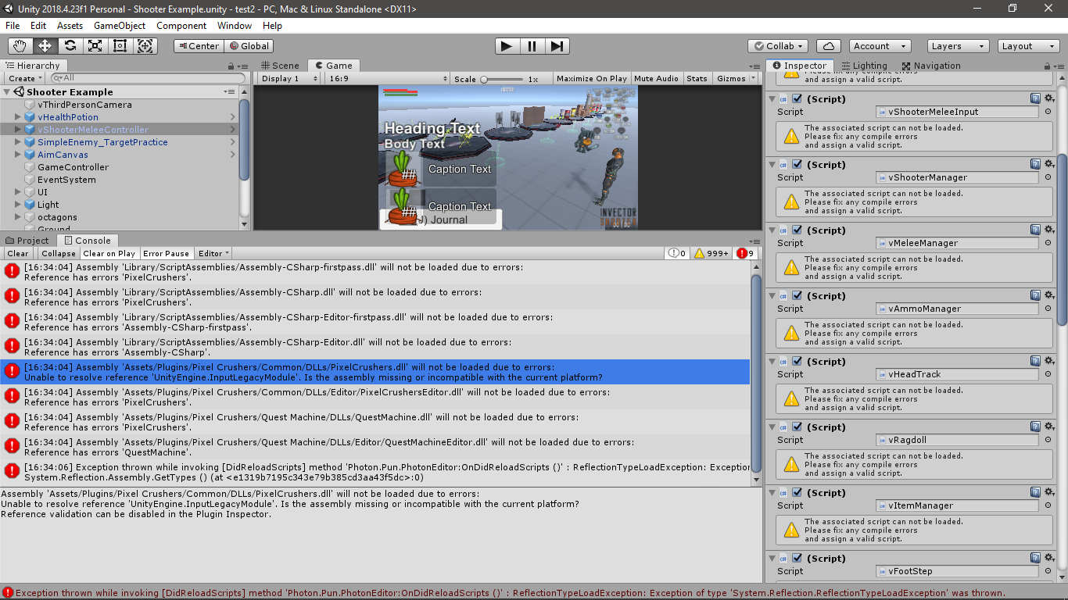The height and width of the screenshot is (600, 1068).
Task: Pick script object for vShooterMeleeInput field
Action: pyautogui.click(x=1048, y=112)
